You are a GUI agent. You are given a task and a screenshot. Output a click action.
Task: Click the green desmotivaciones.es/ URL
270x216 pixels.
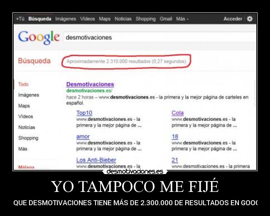coord(89,91)
